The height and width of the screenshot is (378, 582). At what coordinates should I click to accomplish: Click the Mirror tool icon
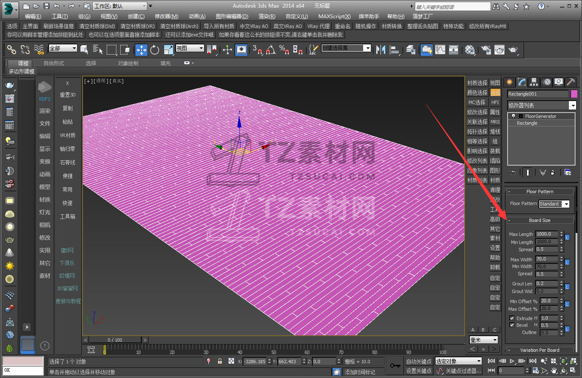381,50
